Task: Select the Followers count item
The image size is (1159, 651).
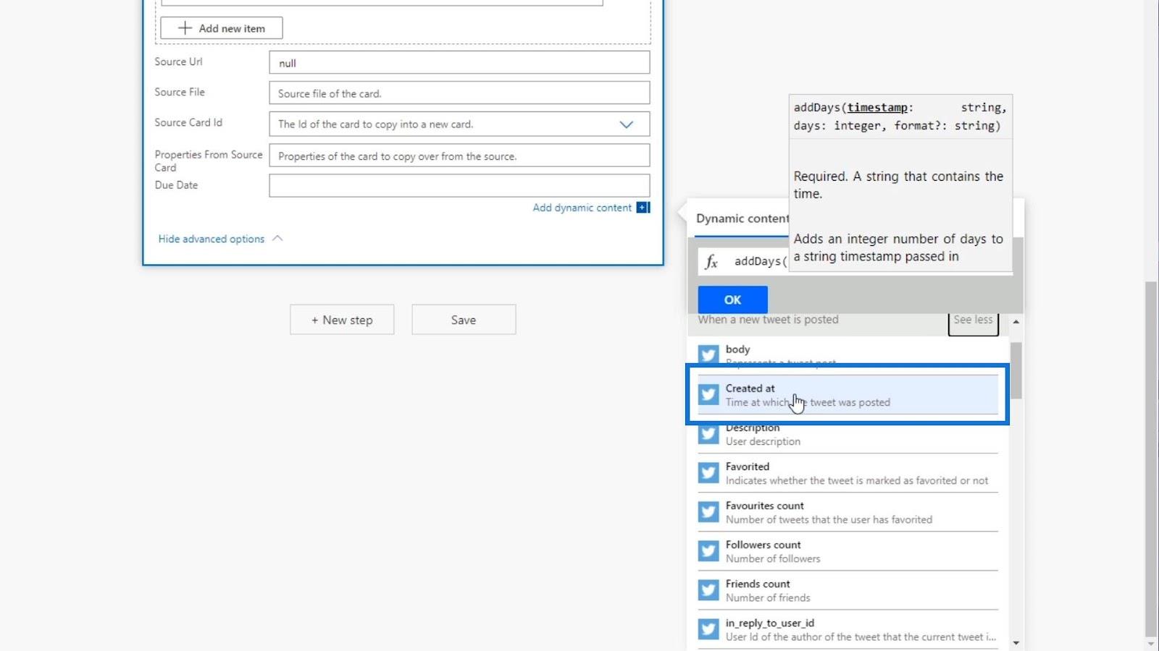Action: [x=848, y=551]
